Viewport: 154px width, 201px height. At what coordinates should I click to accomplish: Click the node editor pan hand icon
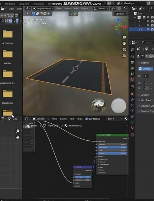click(18, 137)
